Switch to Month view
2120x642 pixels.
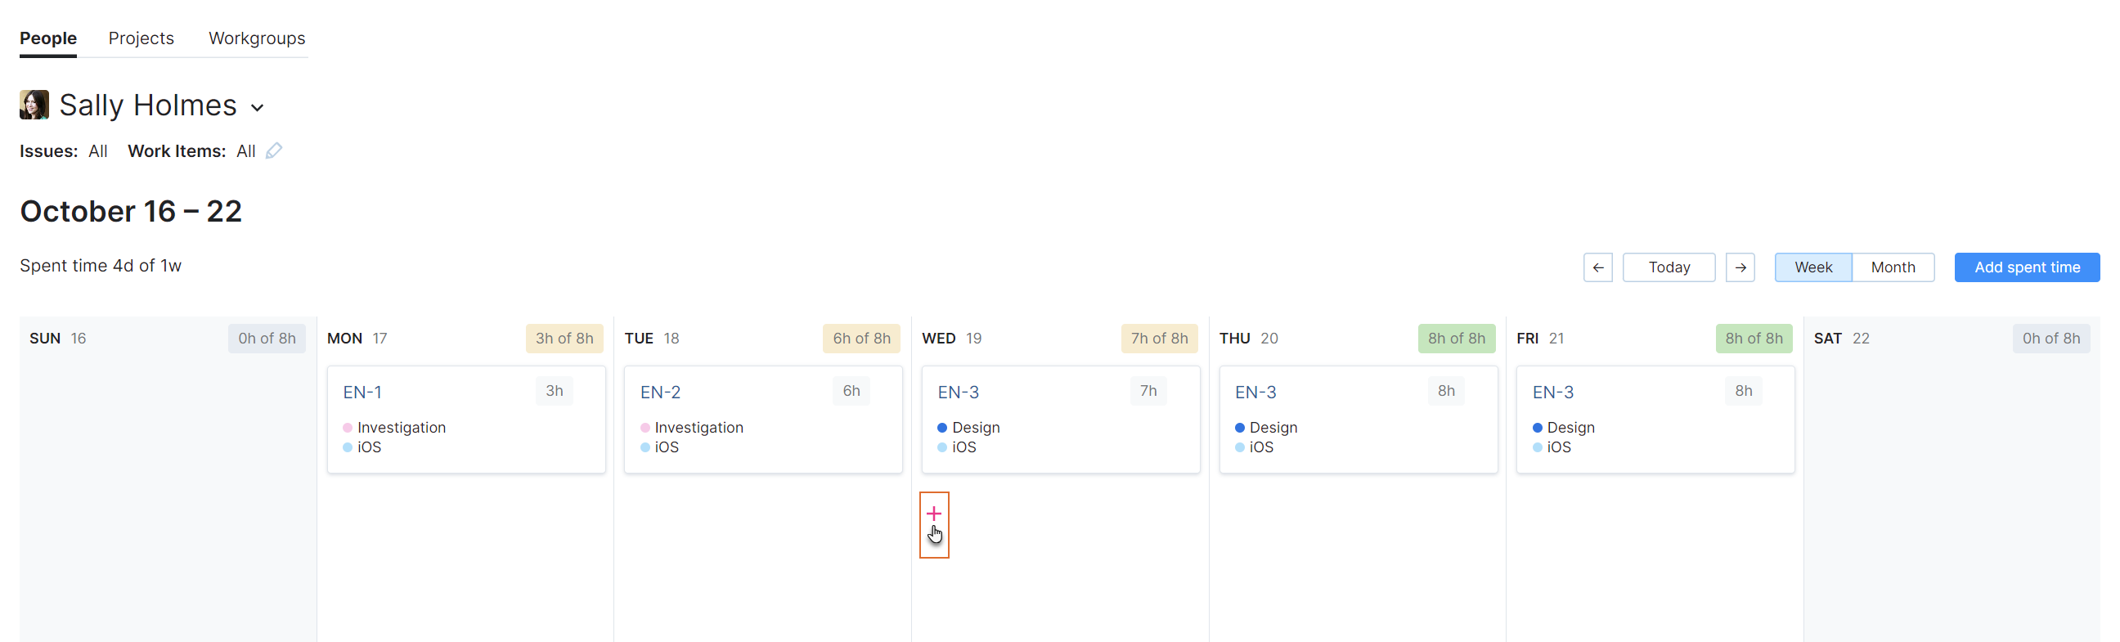pyautogui.click(x=1893, y=267)
